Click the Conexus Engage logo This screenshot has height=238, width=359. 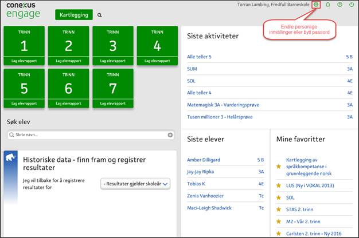[x=23, y=10]
